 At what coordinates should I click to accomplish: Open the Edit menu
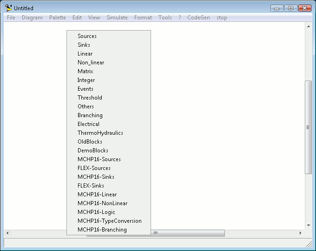point(77,18)
